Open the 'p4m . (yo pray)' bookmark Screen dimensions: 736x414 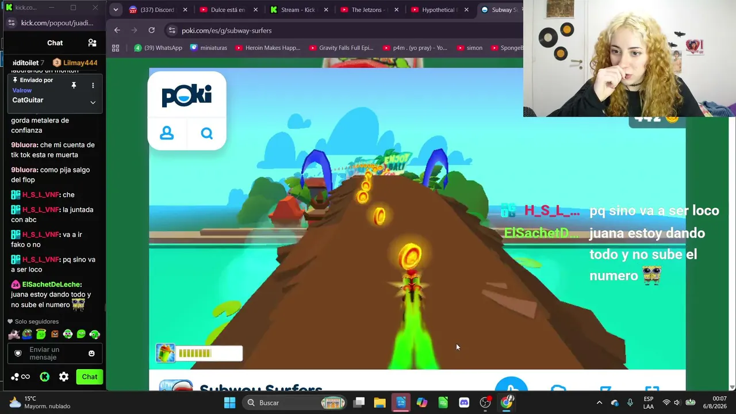(x=415, y=48)
